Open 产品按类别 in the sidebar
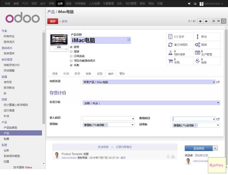This screenshot has width=228, height=175. click(x=10, y=128)
